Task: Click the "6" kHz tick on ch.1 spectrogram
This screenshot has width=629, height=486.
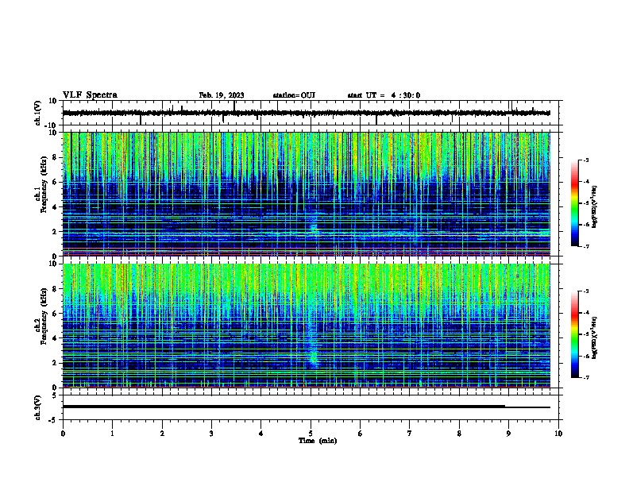Action: pyautogui.click(x=56, y=183)
